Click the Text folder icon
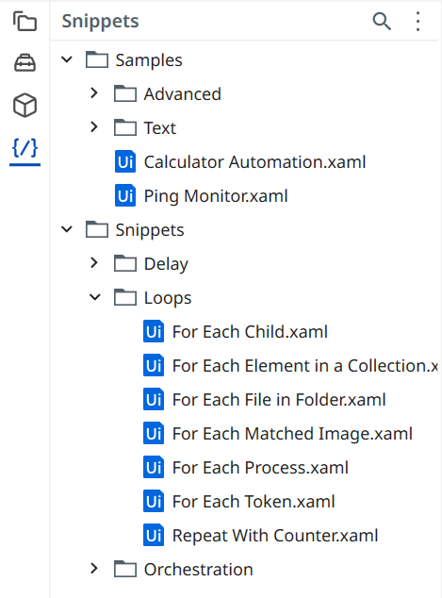Image resolution: width=442 pixels, height=598 pixels. (x=125, y=127)
